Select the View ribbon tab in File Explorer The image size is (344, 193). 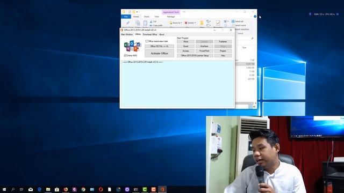(156, 17)
